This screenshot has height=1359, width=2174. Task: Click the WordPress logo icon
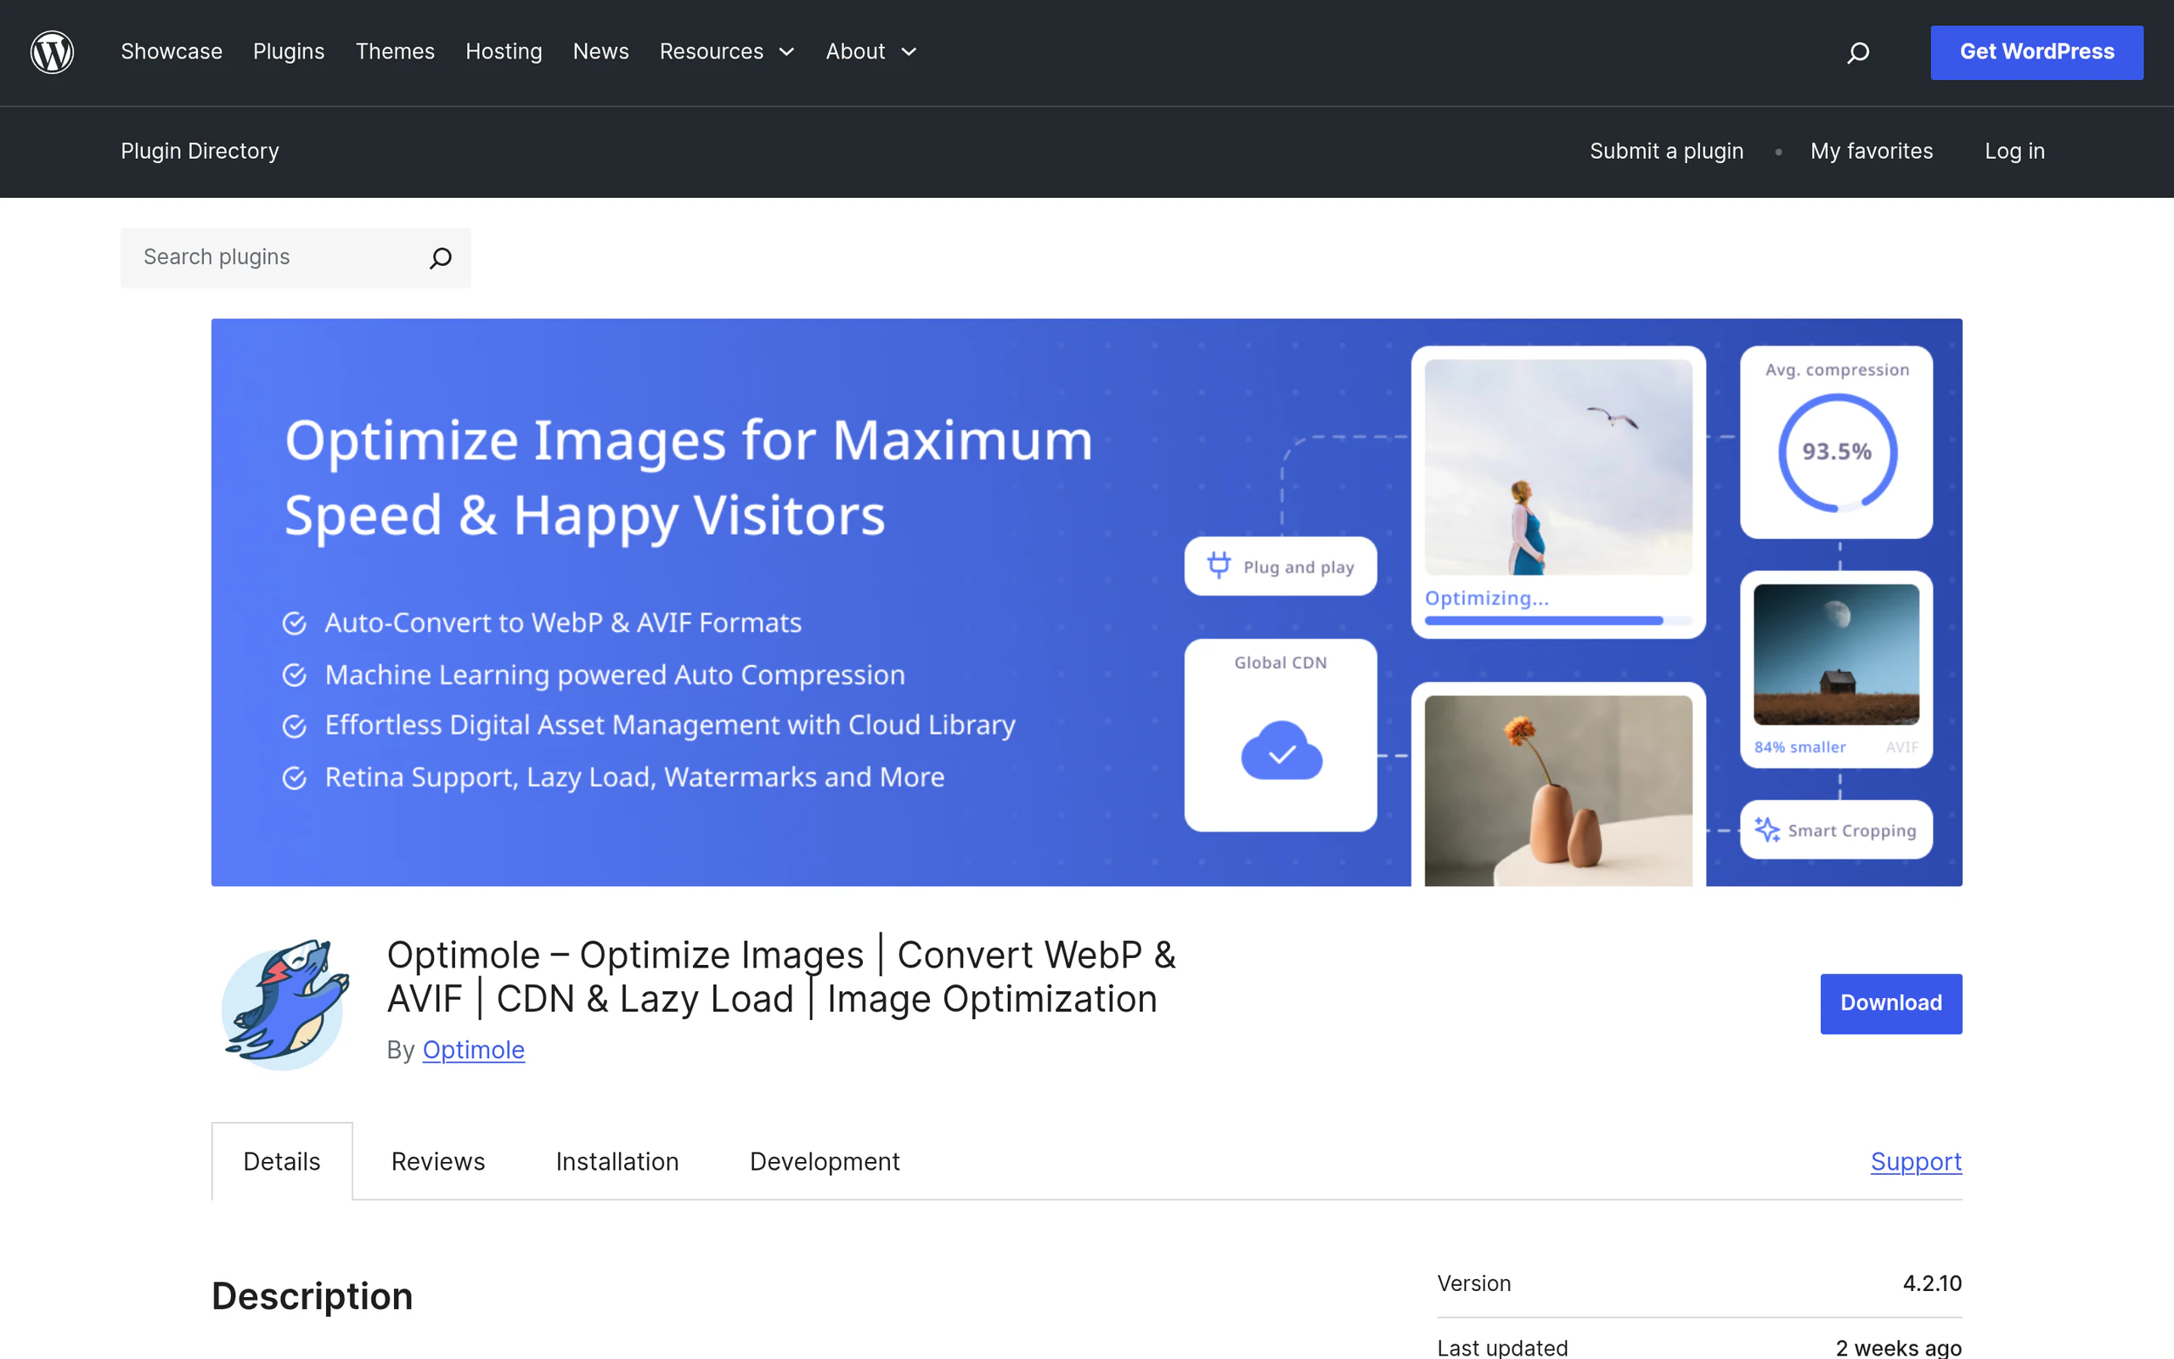point(52,52)
